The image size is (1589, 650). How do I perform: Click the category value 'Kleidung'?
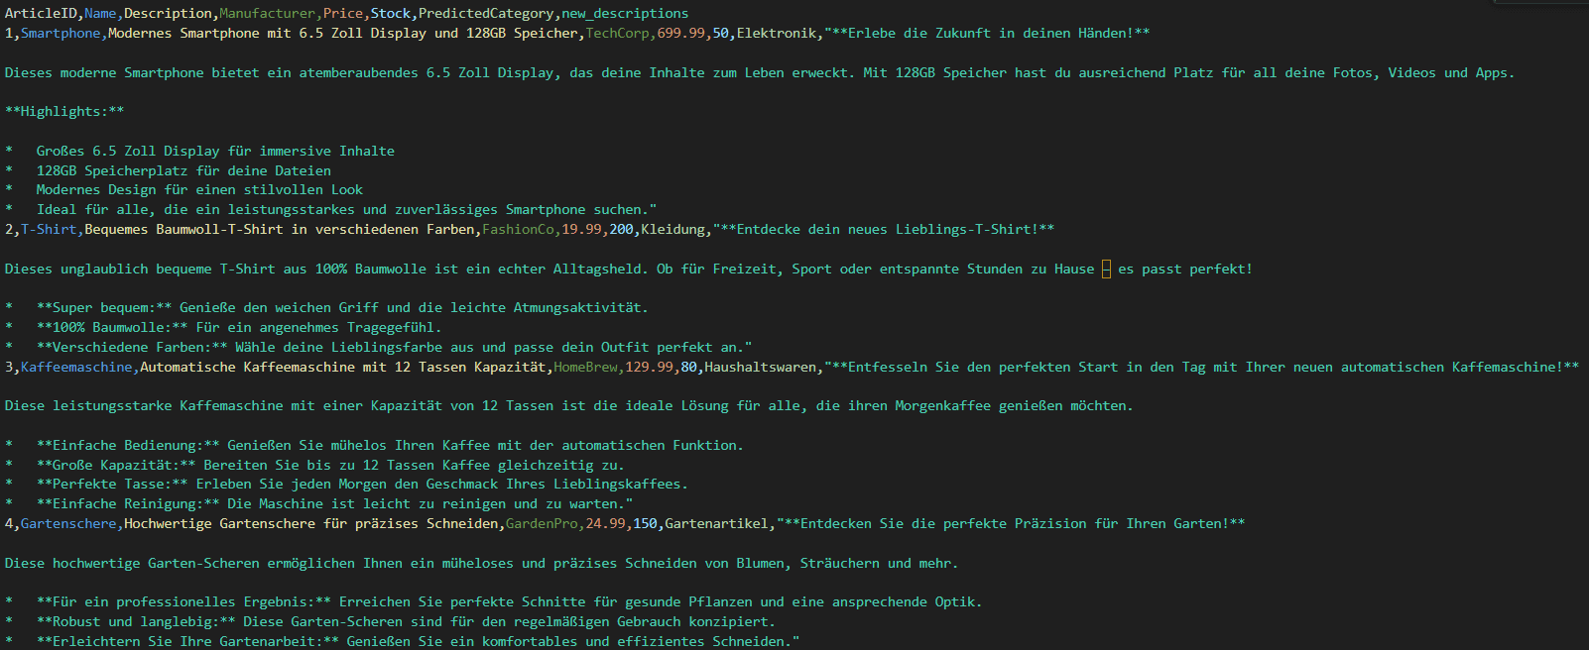point(672,229)
